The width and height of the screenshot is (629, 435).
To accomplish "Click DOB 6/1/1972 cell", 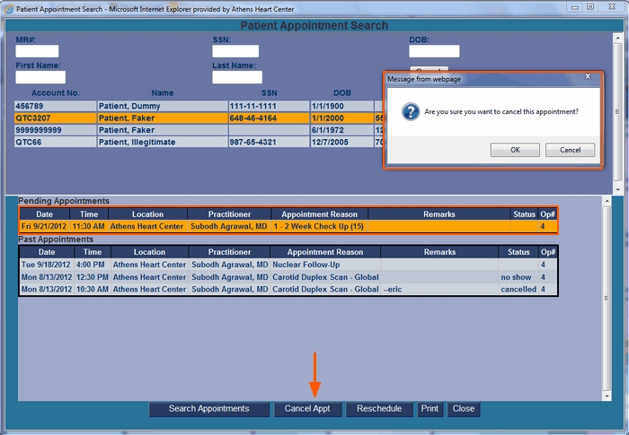I will click(x=341, y=130).
